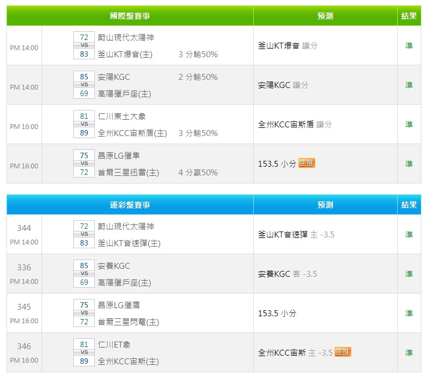Click the 國際盤賽事 table header
This screenshot has width=423, height=374.
tap(130, 16)
